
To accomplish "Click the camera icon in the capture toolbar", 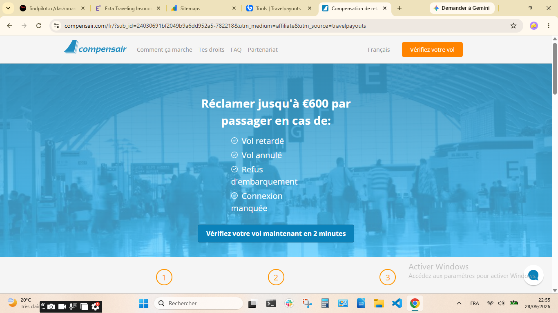I will click(51, 307).
